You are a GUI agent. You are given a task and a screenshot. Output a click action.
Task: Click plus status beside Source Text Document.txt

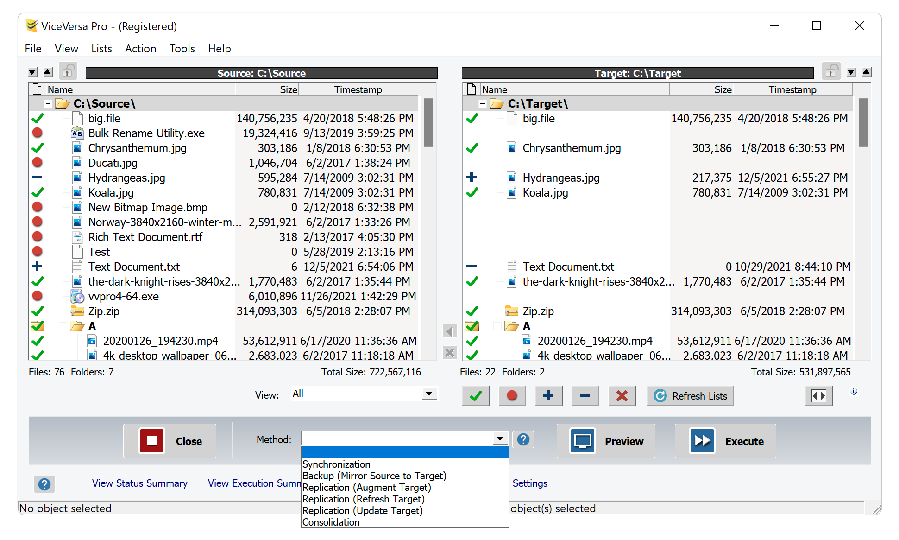coord(38,267)
